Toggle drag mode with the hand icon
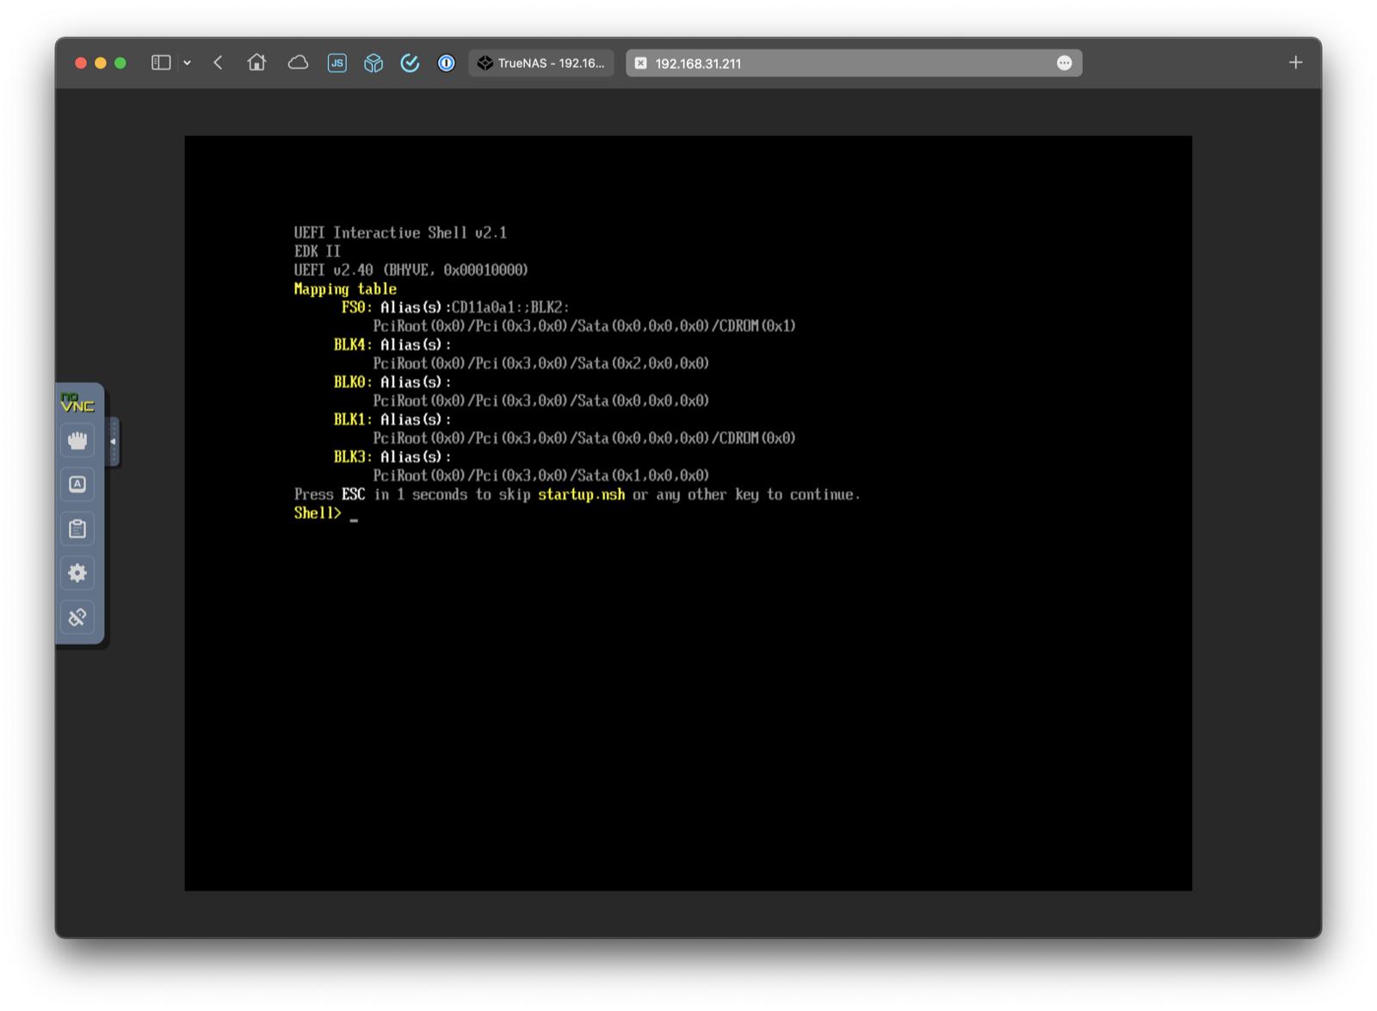1377x1011 pixels. tap(77, 441)
